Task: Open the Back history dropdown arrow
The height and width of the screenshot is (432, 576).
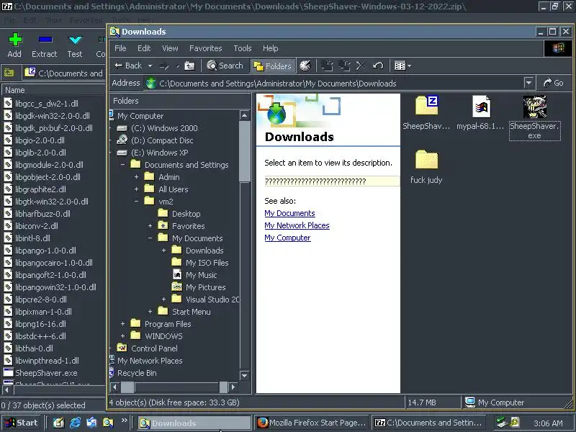Action: 150,66
